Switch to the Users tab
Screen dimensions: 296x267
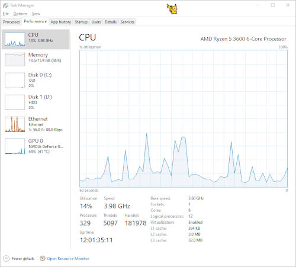[x=96, y=22]
